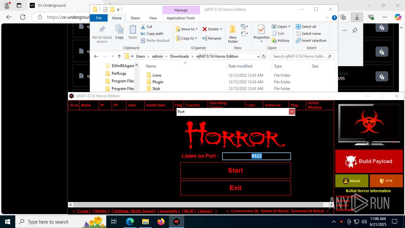Open the Copy to dropdown
405x228 pixels.
186,38
